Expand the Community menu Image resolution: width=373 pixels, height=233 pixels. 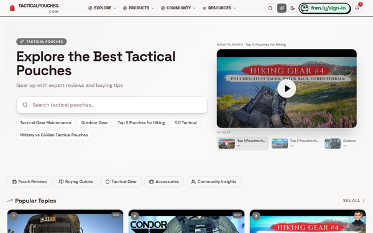pos(178,8)
